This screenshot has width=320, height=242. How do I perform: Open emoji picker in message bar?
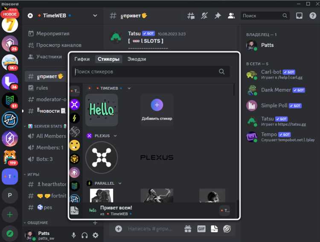click(x=227, y=229)
